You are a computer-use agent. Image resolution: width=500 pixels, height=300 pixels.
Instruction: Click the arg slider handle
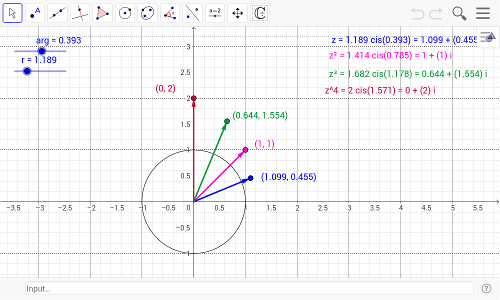point(42,51)
